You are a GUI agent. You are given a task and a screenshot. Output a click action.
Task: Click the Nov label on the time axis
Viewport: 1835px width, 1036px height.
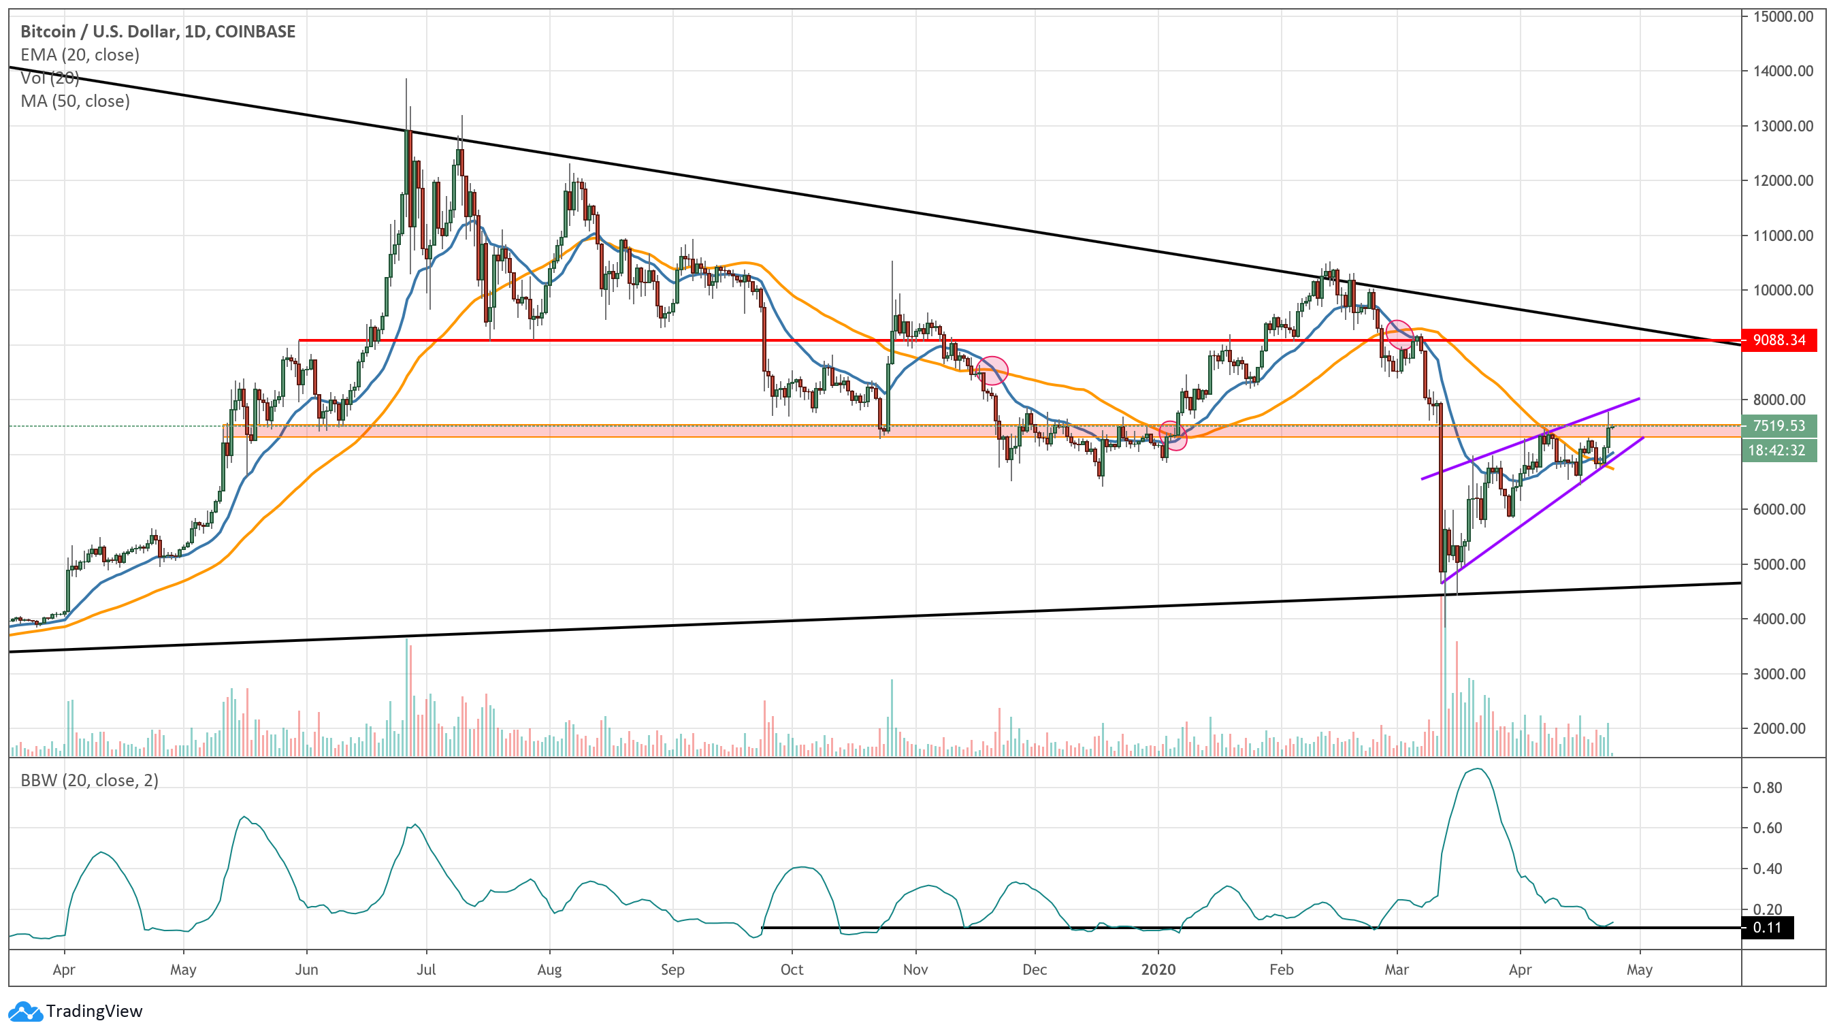click(x=915, y=970)
